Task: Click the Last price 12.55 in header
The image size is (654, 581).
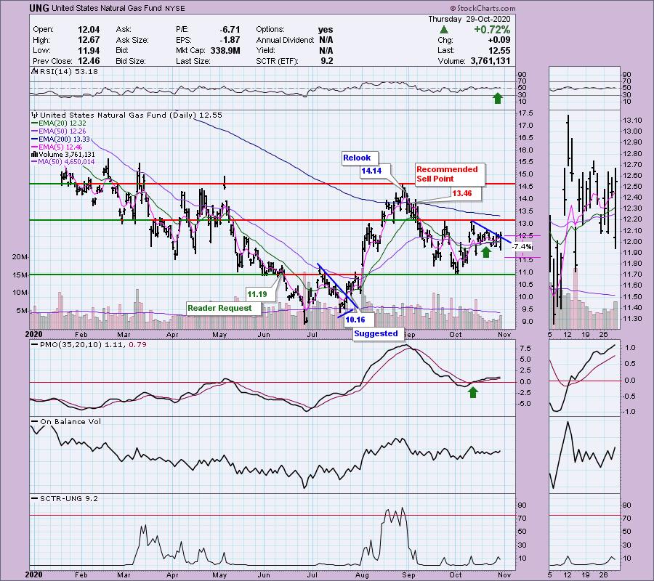Action: coord(500,50)
